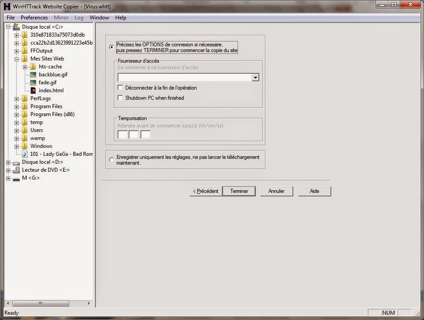Click the tree scrollbar right arrow

[89, 303]
